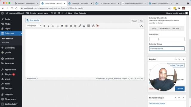Open Add New under Calendars
This screenshot has width=191, height=107.
click(x=5, y=43)
